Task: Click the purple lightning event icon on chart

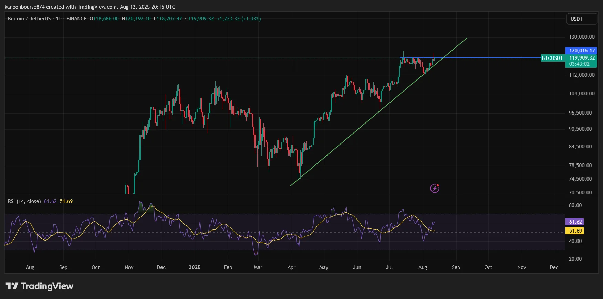Action: tap(435, 188)
